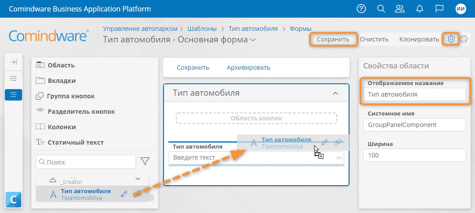Image resolution: width=475 pixels, height=213 pixels.
Task: Open form name dropdown chevron in title
Action: [x=253, y=40]
